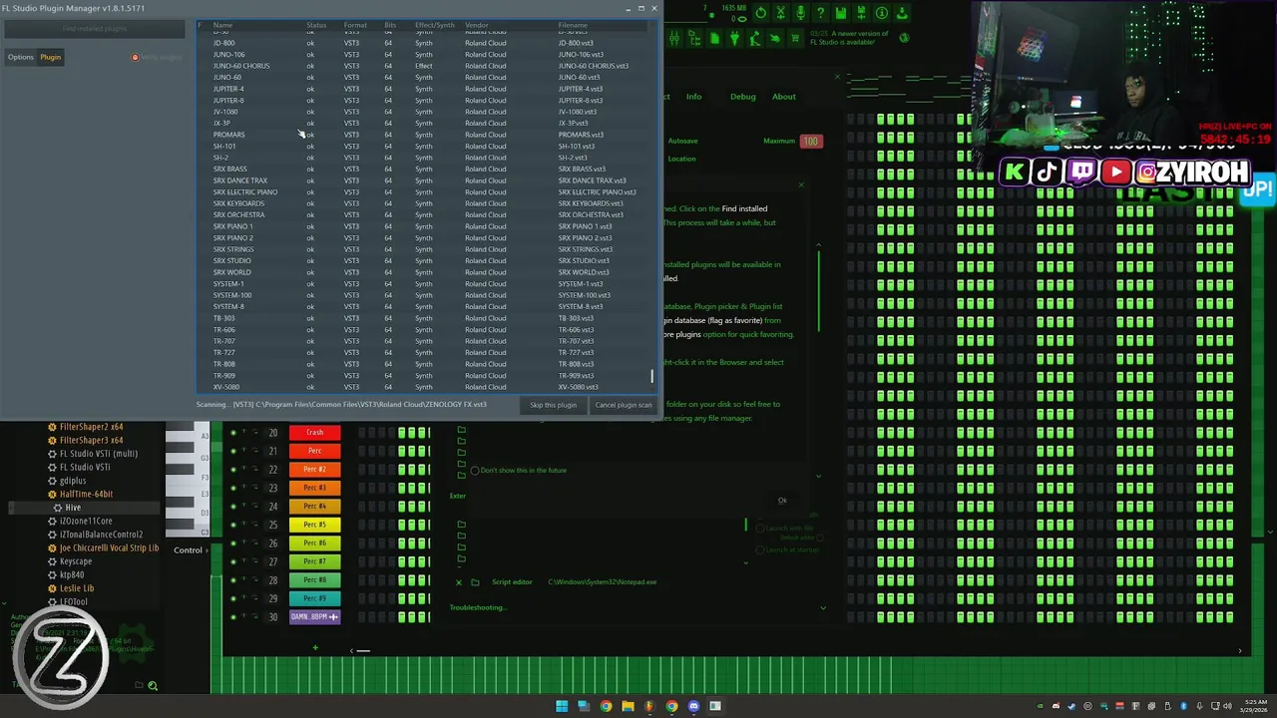Click the volume icon in system tray
The image size is (1277, 718).
pos(1228,706)
